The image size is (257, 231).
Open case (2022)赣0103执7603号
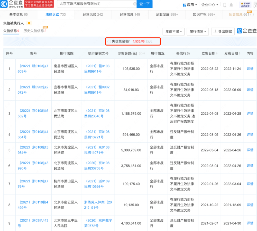click(33, 69)
